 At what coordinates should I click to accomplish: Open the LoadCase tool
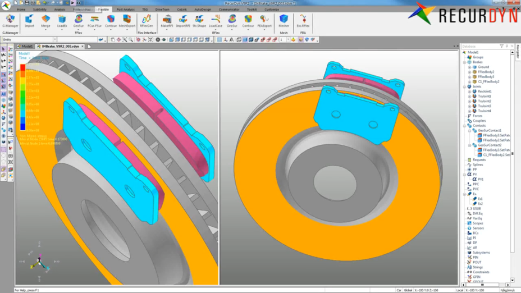(216, 21)
